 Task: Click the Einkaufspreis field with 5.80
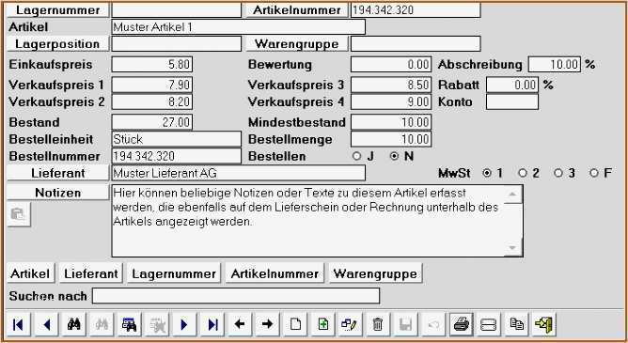pyautogui.click(x=152, y=65)
